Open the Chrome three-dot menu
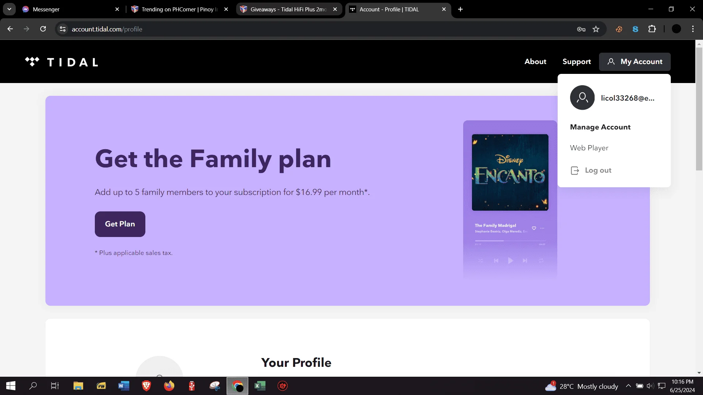This screenshot has height=395, width=703. [x=693, y=29]
